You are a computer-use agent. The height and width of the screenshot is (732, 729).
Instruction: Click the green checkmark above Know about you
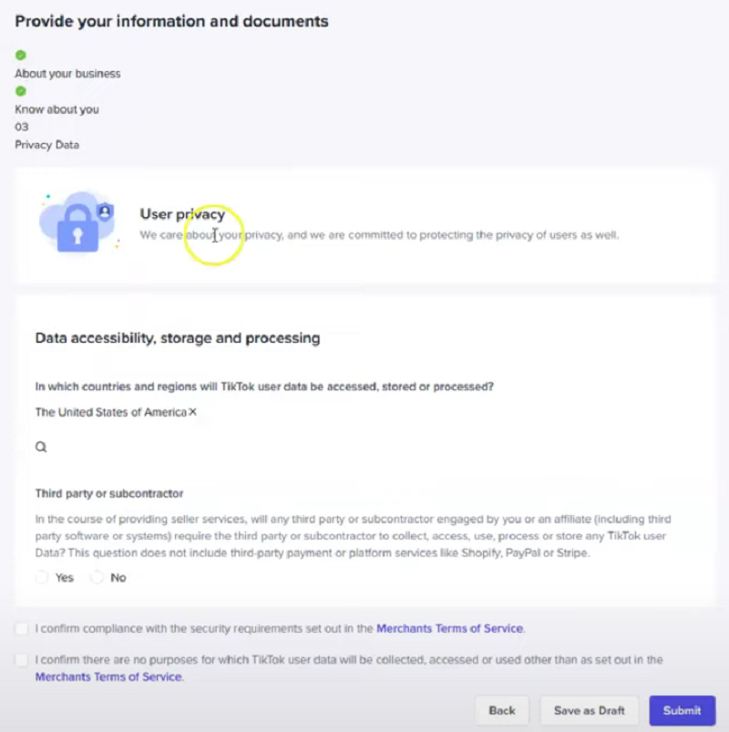21,91
